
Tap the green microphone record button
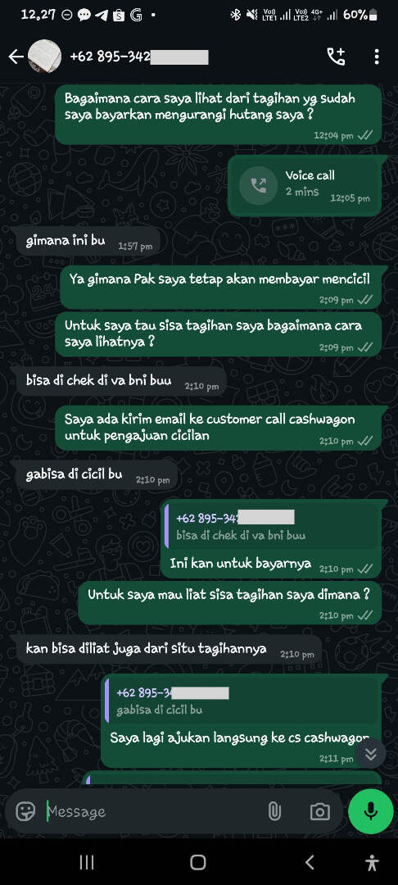pyautogui.click(x=370, y=811)
